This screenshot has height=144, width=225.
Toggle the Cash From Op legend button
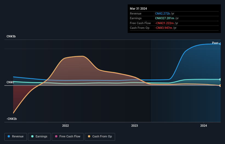point(100,137)
